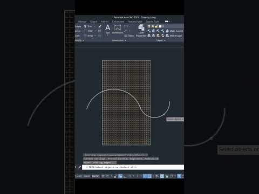259x194 pixels.
Task: Click the Fillet button
Action: click(x=90, y=31)
